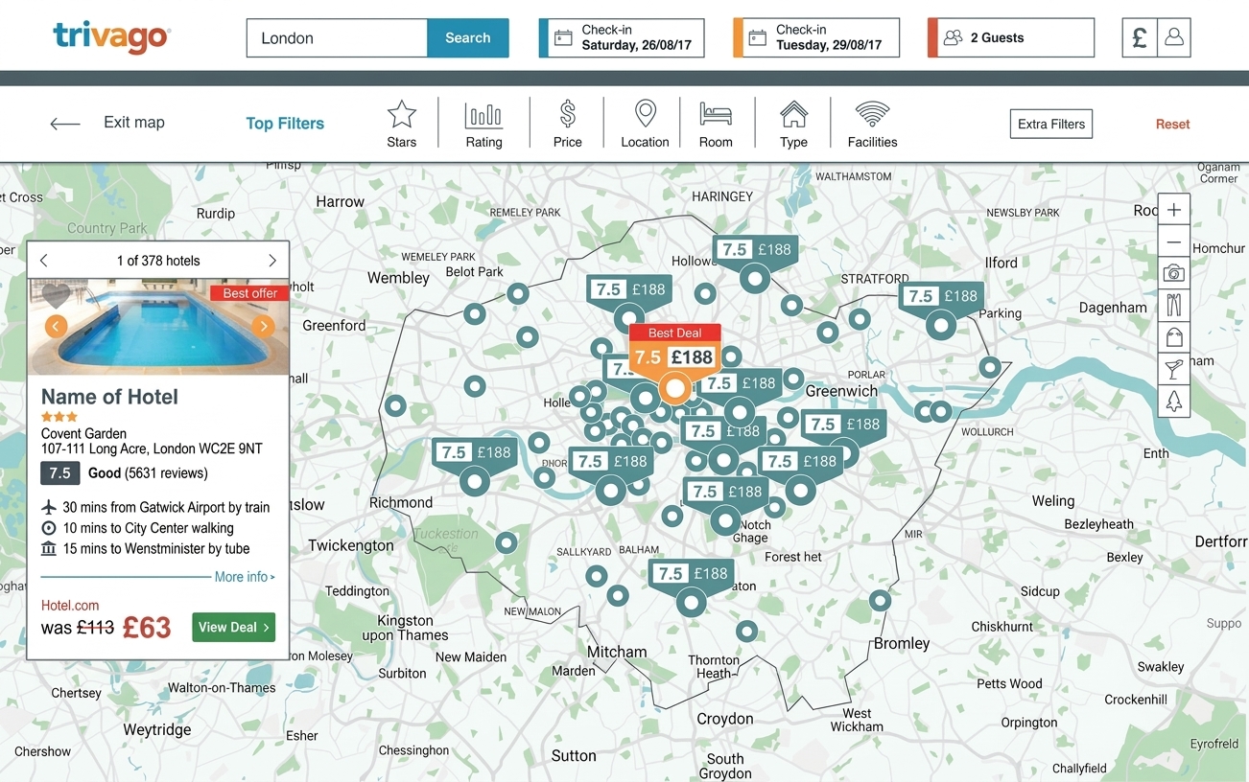The width and height of the screenshot is (1249, 782).
Task: Show parks using tree icon
Action: (1174, 401)
